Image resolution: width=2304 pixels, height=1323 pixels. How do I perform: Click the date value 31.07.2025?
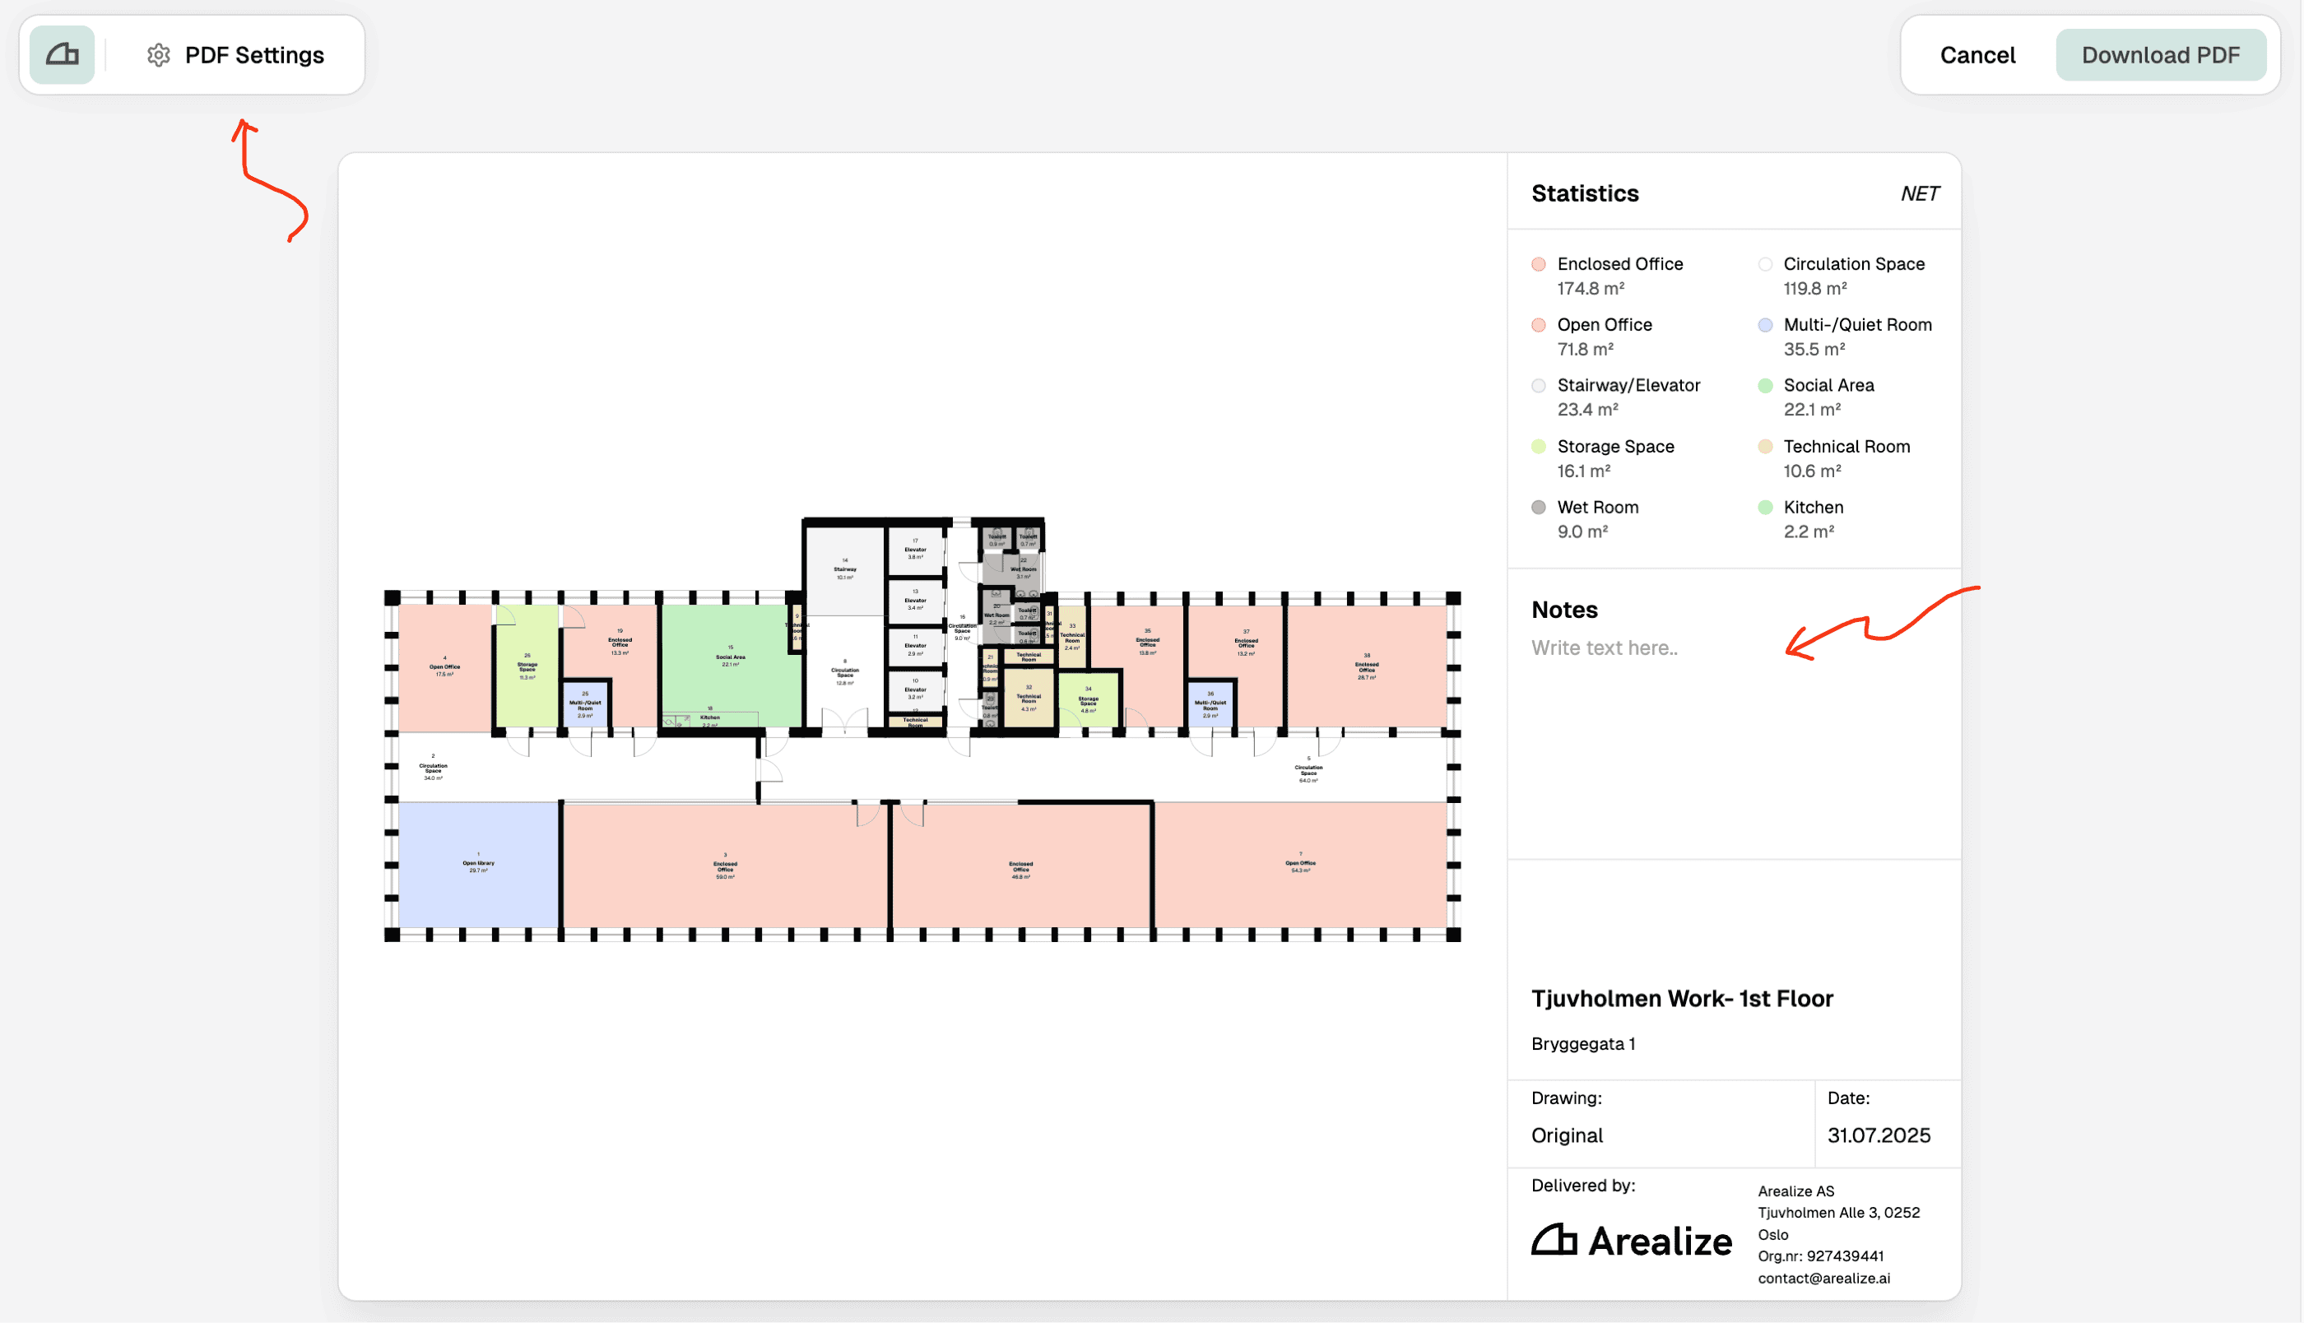coord(1878,1135)
